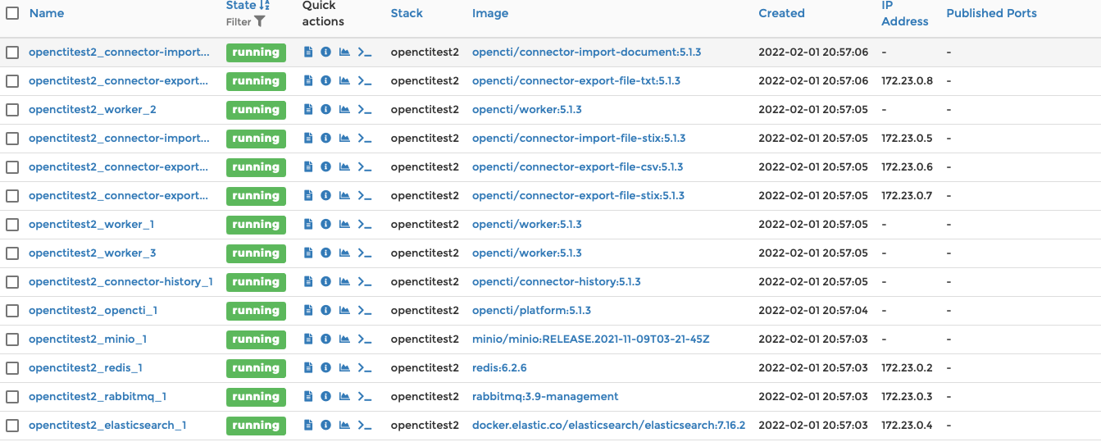Select IP address 172.23.0.2
1101x442 pixels.
coord(907,367)
